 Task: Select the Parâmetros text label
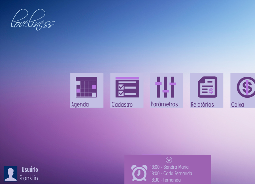[x=164, y=104]
